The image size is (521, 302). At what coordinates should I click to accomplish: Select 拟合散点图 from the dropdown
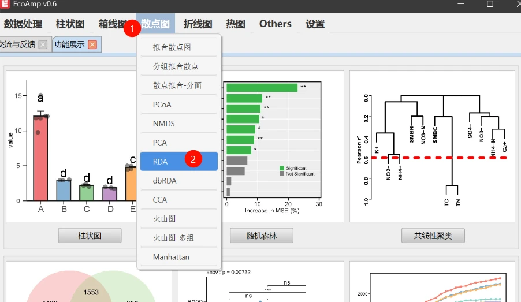178,47
